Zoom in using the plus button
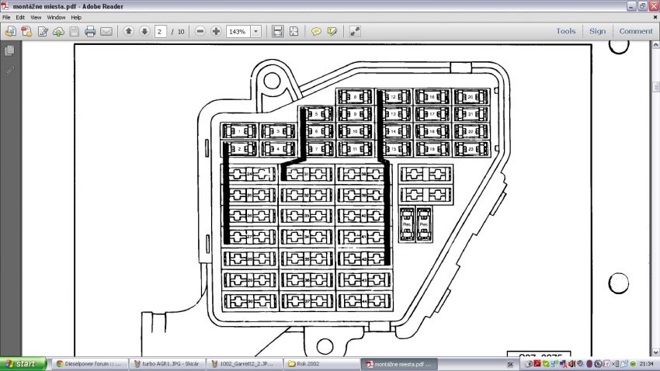Viewport: 660px width, 371px height. (216, 32)
